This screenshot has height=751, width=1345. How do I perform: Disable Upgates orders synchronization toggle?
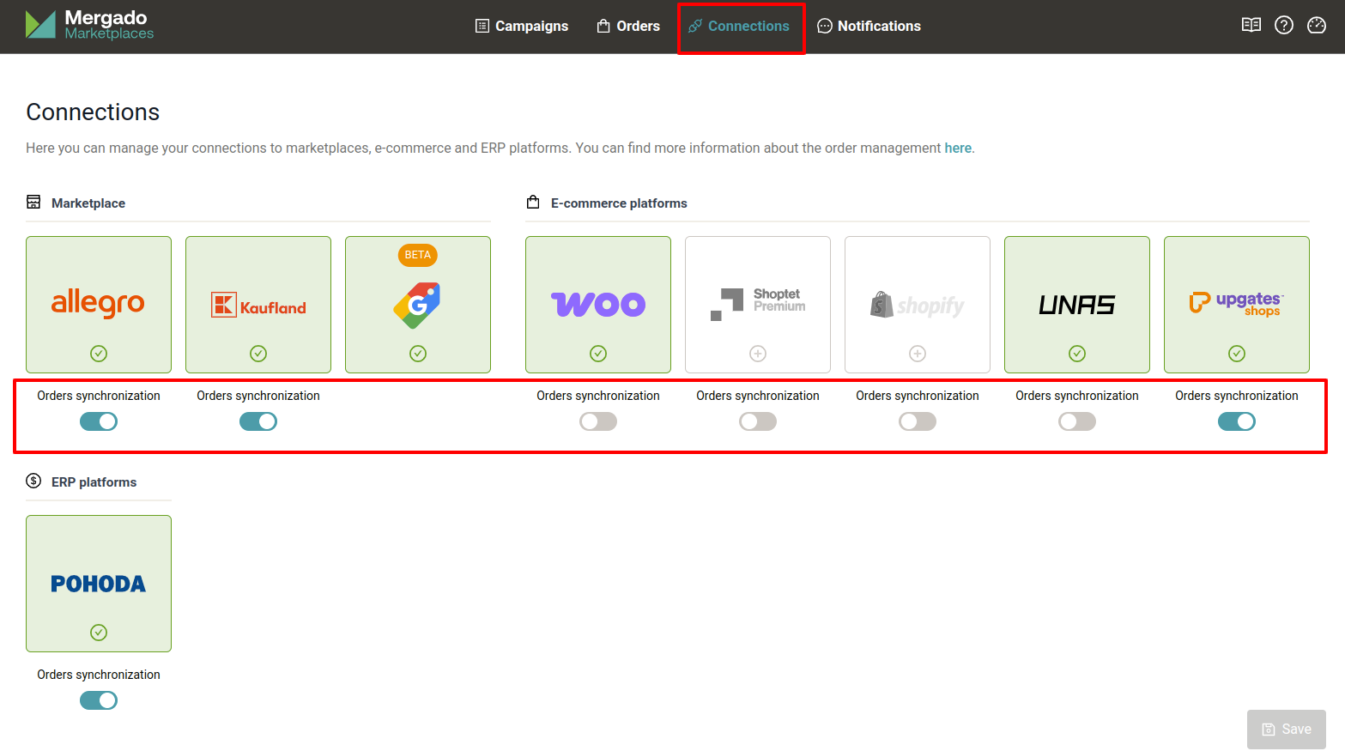pyautogui.click(x=1237, y=421)
